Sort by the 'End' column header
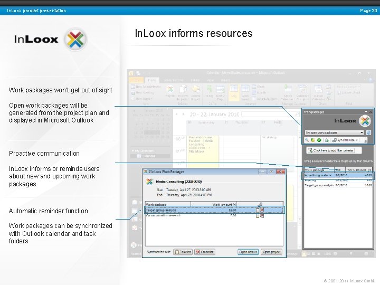This screenshot has width=380, height=285. click(x=340, y=169)
